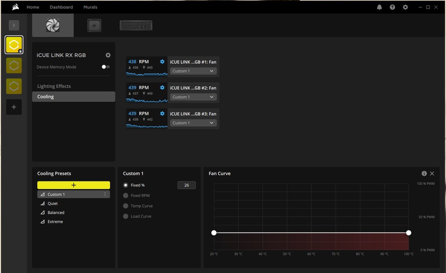Viewport: 446px width, 273px height.
Task: Select the third dimmed profile icon
Action: [x=14, y=86]
